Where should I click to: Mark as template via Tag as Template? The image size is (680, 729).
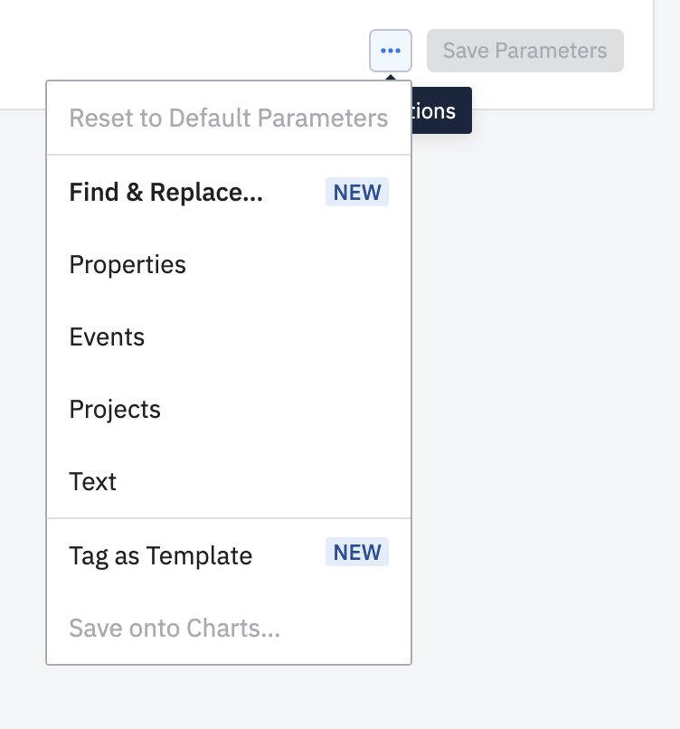tap(161, 555)
